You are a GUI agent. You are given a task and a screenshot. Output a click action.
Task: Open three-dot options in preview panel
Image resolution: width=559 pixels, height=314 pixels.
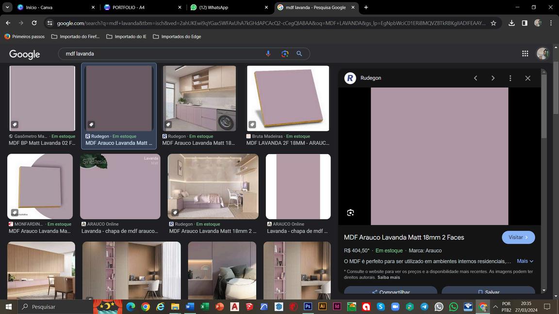(x=510, y=78)
